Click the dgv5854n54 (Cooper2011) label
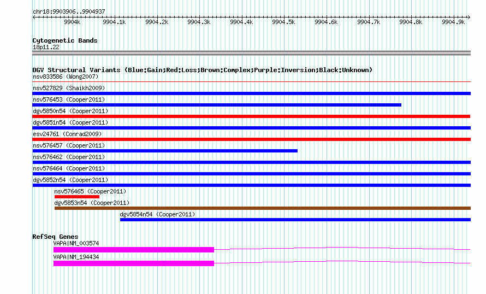Image resolution: width=486 pixels, height=294 pixels. click(x=157, y=214)
